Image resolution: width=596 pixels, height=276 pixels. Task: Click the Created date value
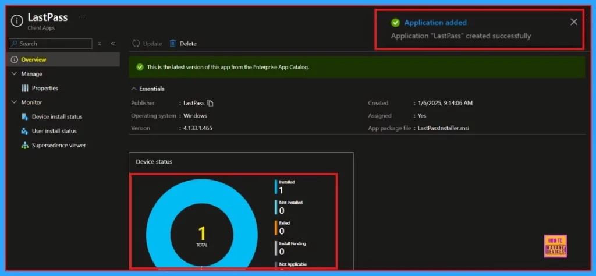coord(445,103)
